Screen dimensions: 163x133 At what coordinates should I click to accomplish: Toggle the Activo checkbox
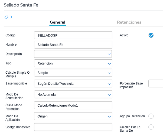coord(151,35)
